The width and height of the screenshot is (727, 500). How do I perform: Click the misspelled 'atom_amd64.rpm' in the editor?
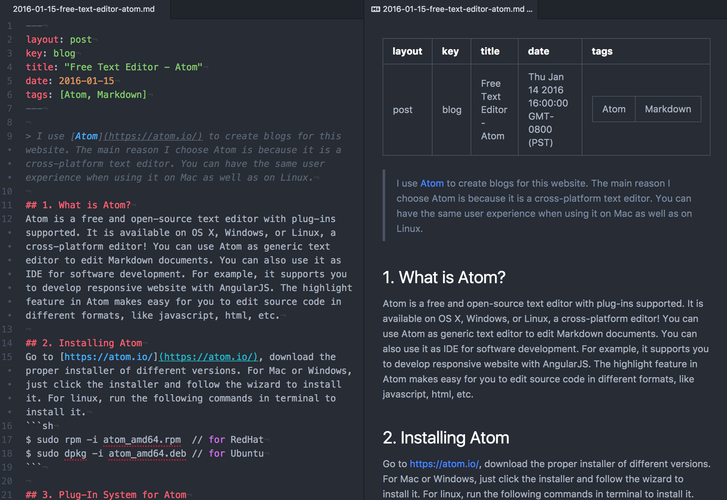point(142,440)
